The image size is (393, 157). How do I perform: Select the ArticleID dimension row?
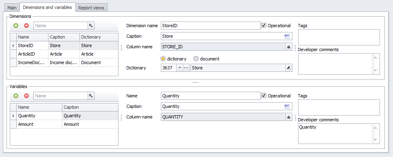tap(64, 54)
